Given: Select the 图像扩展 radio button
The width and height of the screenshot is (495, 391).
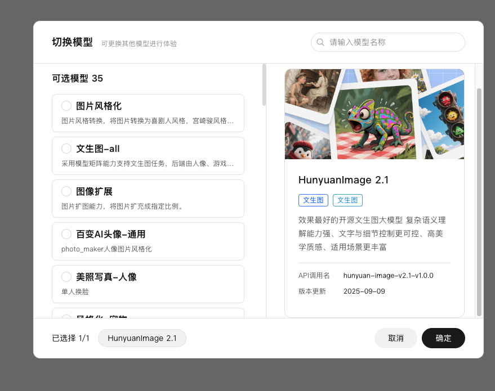Looking at the screenshot, I should (66, 191).
